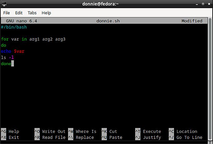Click the red $var variable
Viewport: 213px width, 144px height.
19,51
